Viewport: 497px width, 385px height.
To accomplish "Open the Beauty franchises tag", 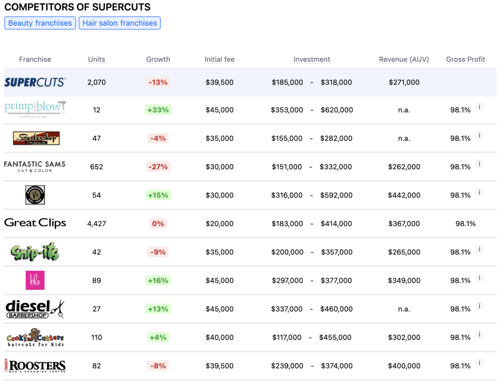I will pos(40,23).
